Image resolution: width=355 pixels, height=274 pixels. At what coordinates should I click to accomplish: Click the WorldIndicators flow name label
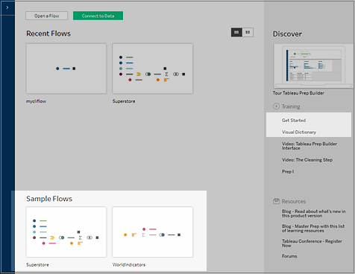[129, 265]
